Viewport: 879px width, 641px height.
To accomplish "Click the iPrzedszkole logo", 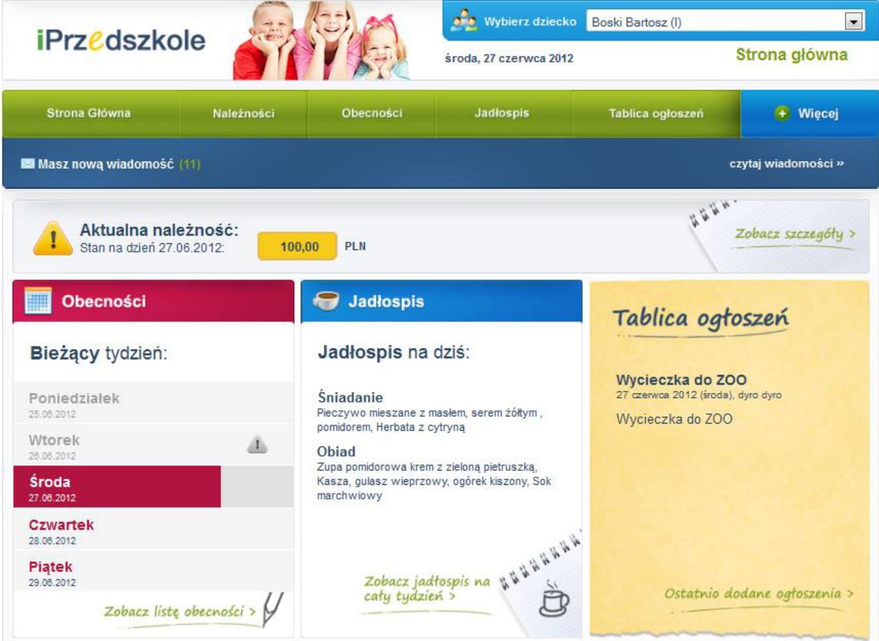I will tap(121, 40).
